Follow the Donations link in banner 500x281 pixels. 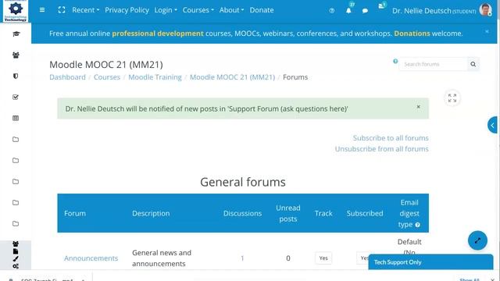(412, 34)
